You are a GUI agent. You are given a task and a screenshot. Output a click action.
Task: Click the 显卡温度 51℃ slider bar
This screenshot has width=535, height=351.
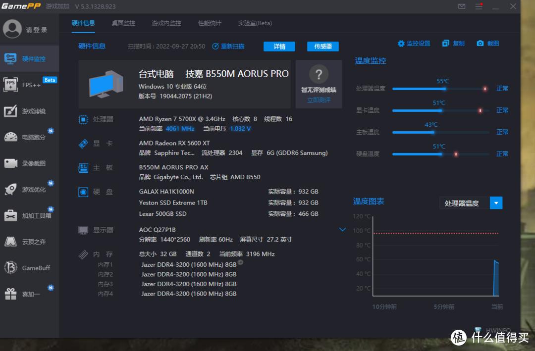coord(441,110)
